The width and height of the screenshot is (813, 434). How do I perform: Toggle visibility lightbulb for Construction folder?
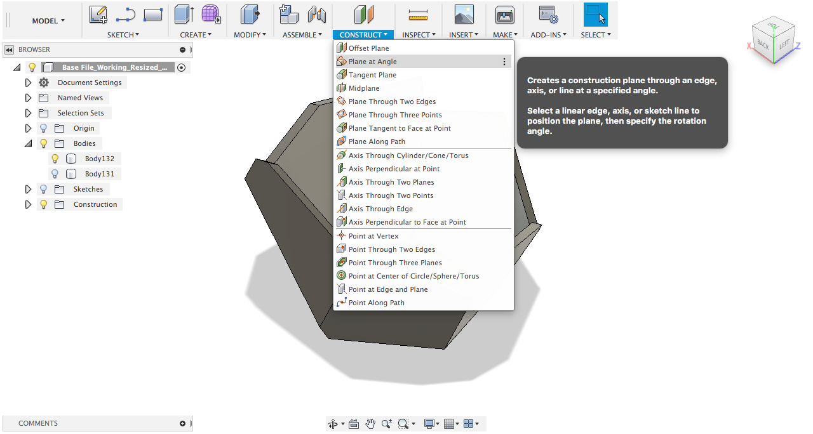pyautogui.click(x=44, y=204)
